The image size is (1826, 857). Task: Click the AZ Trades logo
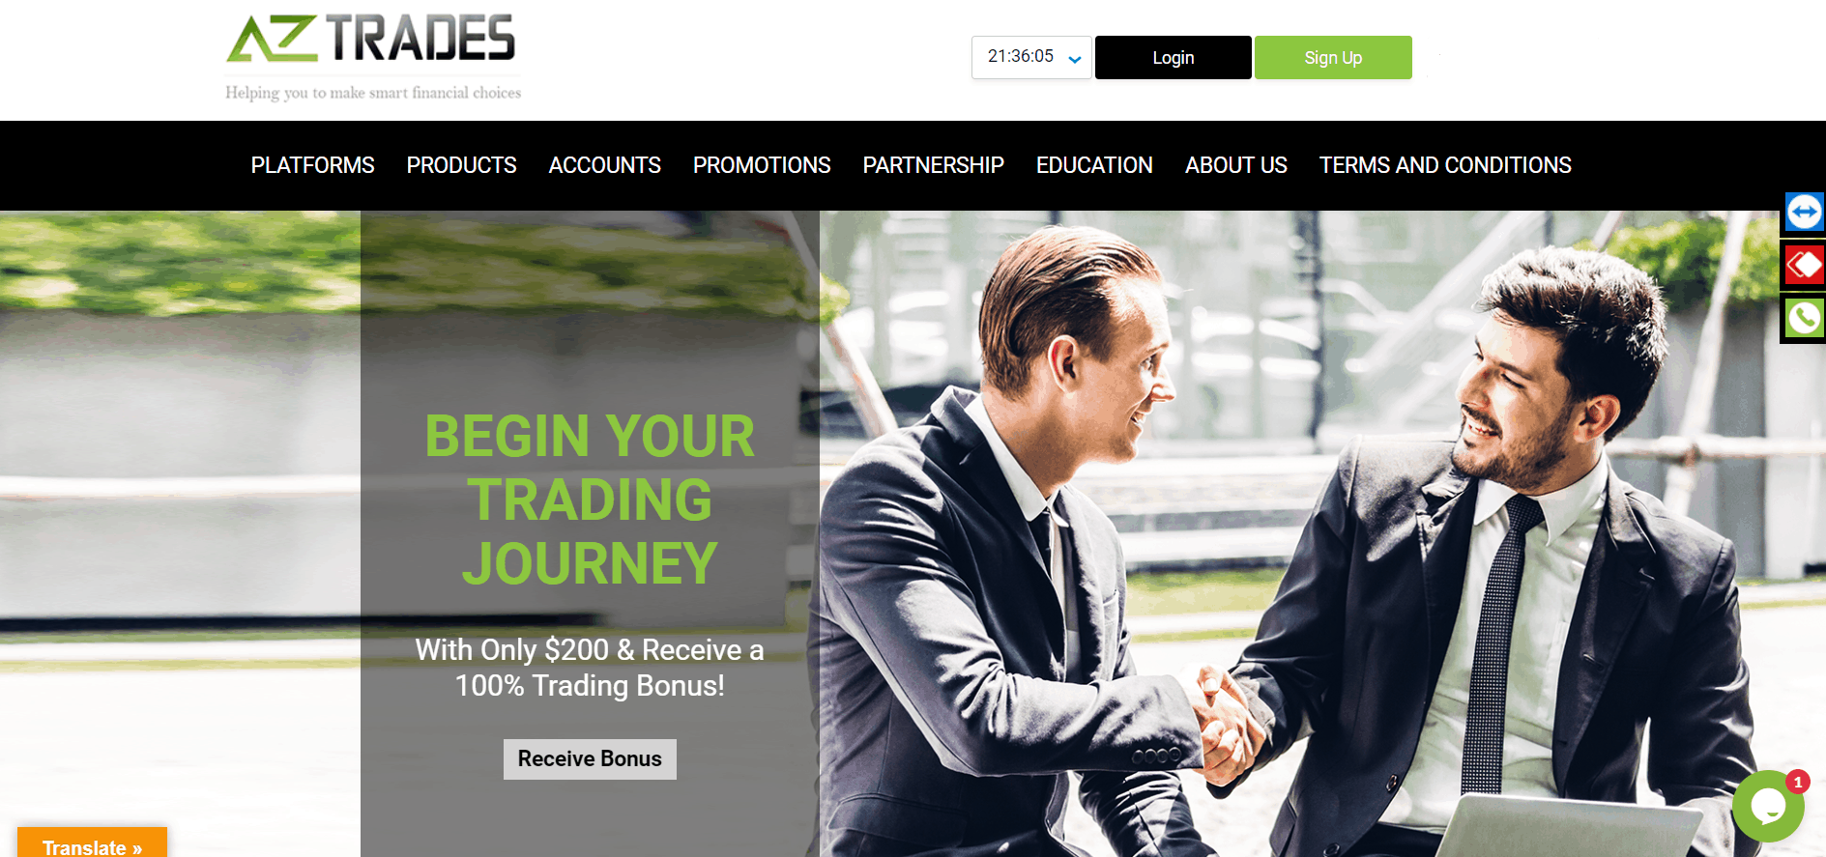373,56
